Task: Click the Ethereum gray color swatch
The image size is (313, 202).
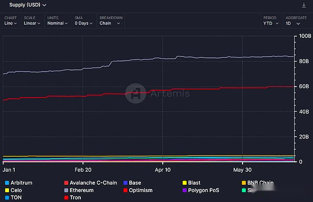Action: click(x=66, y=190)
